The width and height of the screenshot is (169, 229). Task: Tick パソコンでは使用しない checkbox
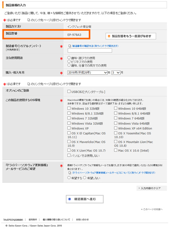[69, 155]
